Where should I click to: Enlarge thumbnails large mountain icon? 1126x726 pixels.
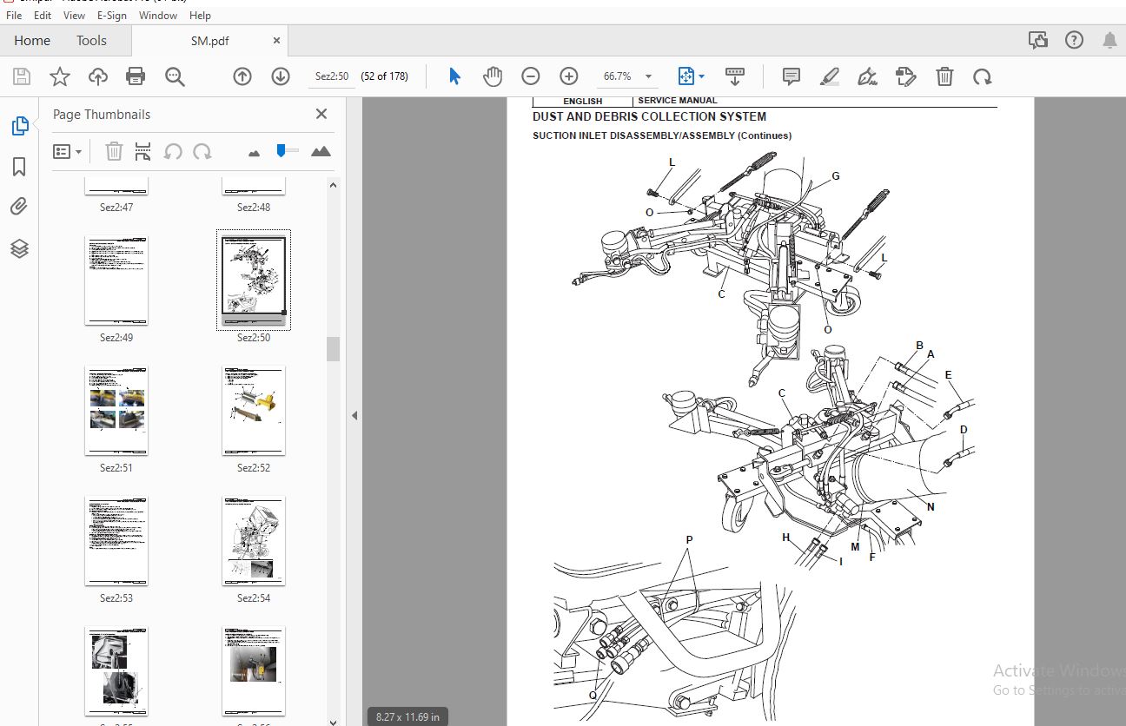[x=321, y=151]
